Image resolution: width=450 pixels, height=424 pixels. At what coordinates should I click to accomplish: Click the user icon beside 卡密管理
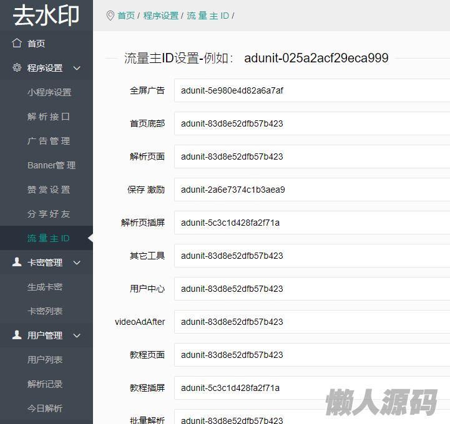pos(17,263)
